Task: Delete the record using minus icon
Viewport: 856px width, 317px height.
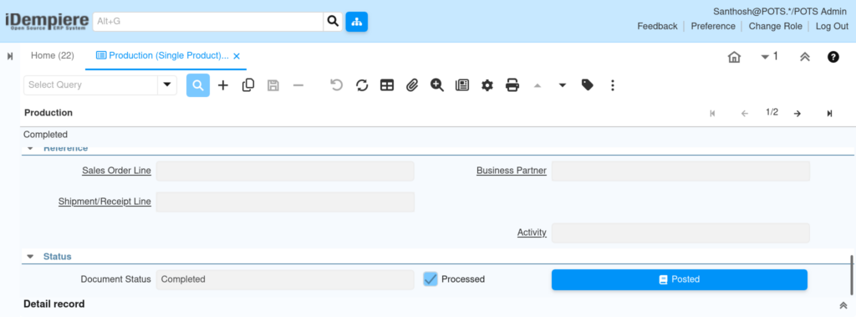Action: [298, 85]
